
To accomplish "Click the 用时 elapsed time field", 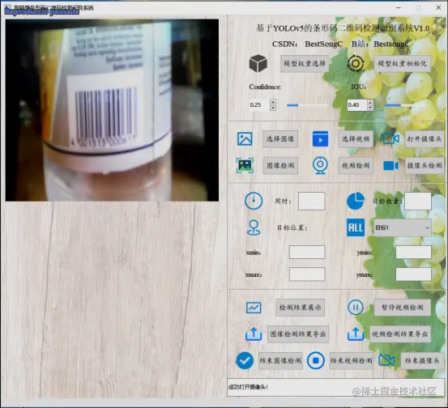I will [311, 201].
